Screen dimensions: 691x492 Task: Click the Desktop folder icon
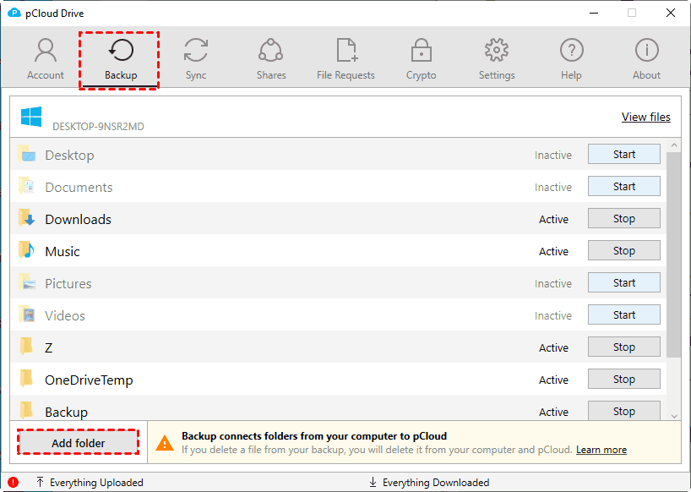(26, 154)
